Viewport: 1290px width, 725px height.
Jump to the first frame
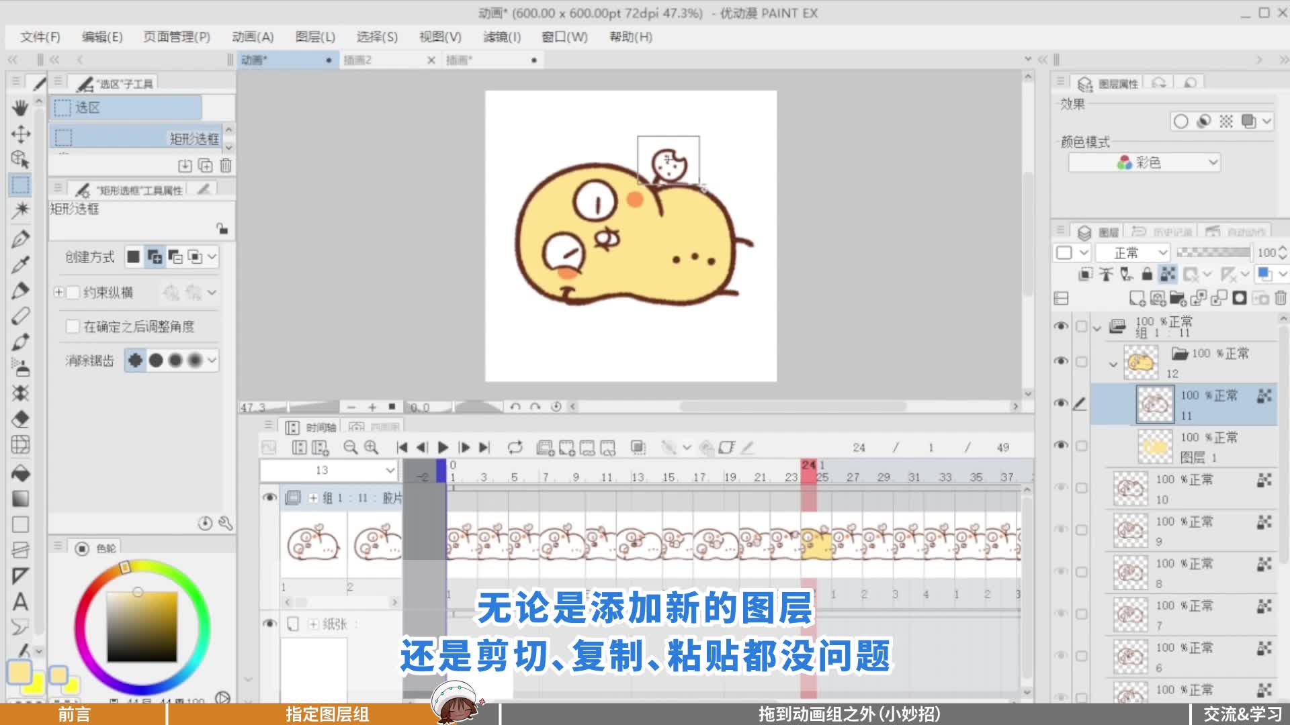[402, 447]
